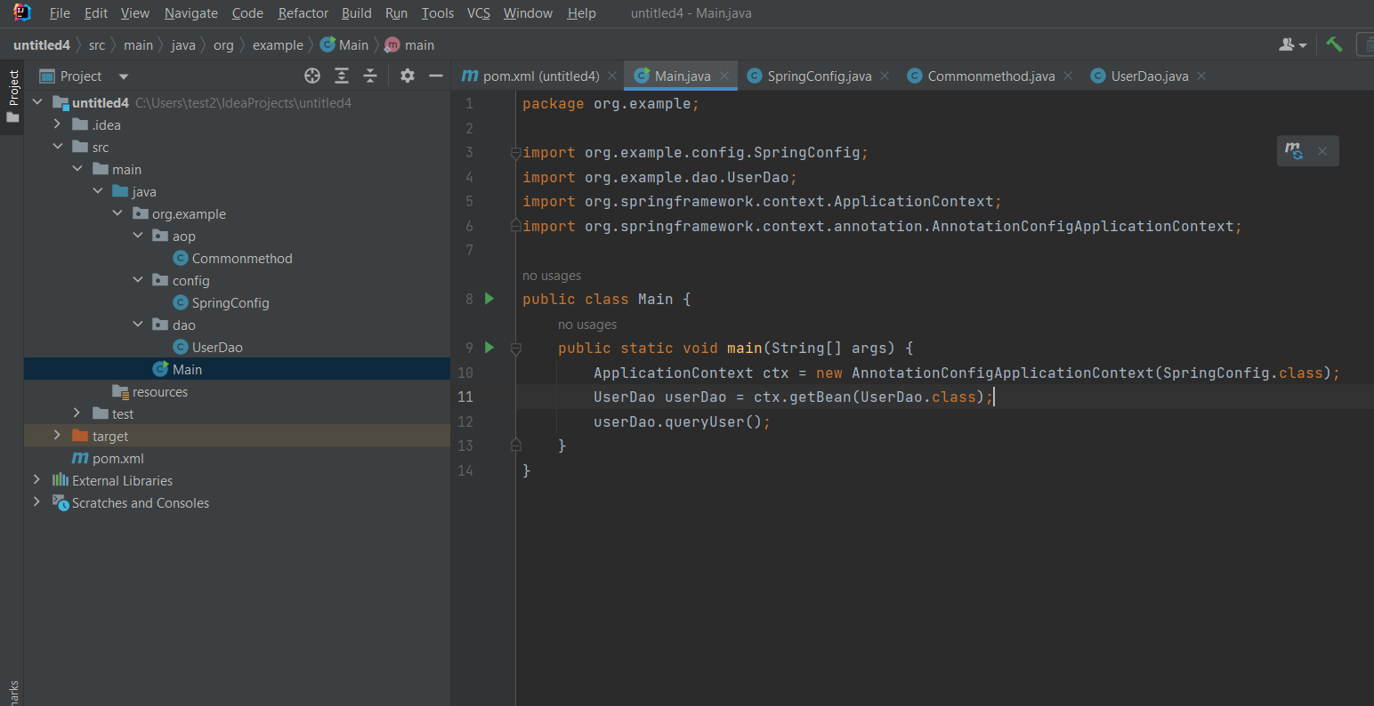Open the Refactor menu
The width and height of the screenshot is (1374, 706).
pyautogui.click(x=303, y=13)
